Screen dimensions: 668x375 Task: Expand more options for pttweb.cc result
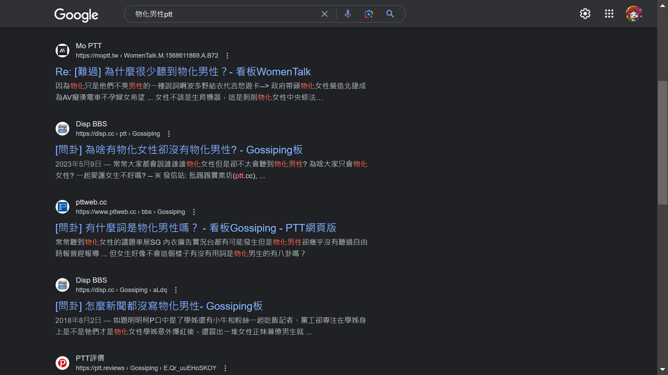[194, 212]
